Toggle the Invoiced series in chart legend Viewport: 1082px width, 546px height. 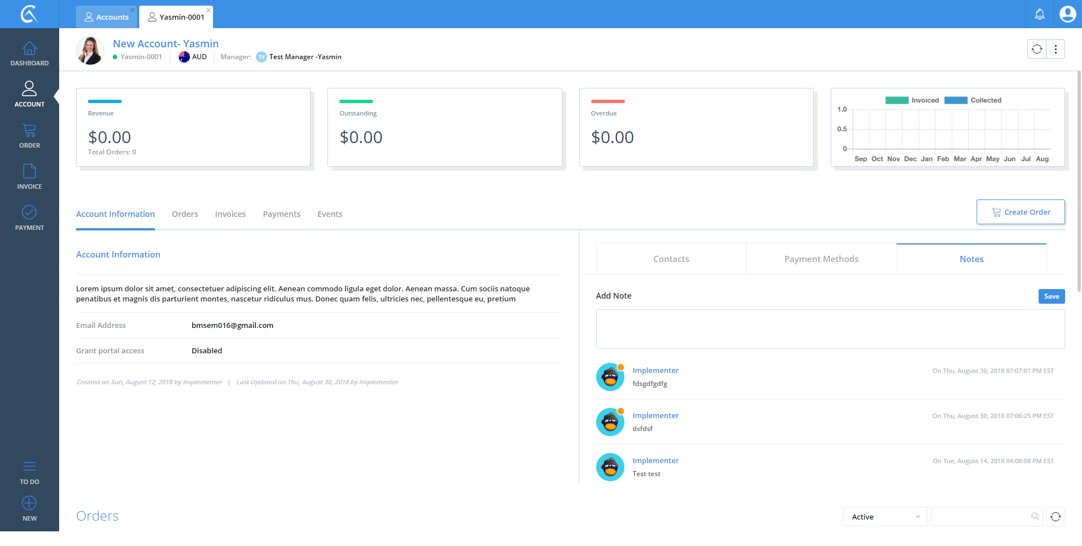point(912,100)
